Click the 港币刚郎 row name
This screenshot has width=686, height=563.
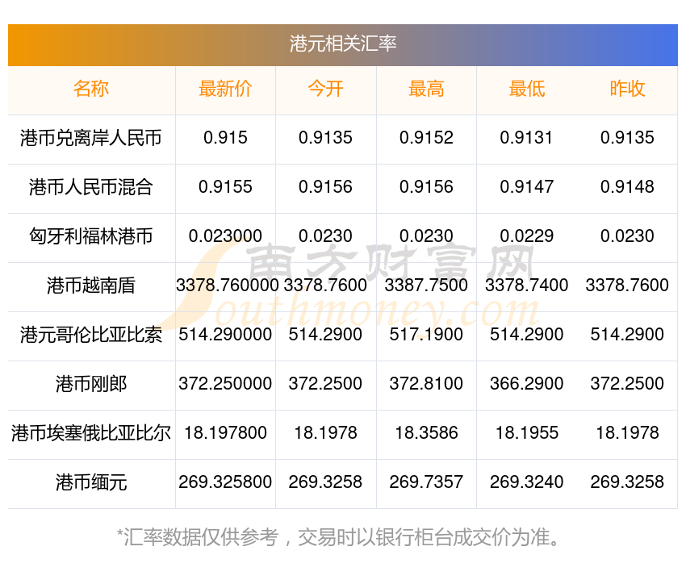click(x=91, y=384)
